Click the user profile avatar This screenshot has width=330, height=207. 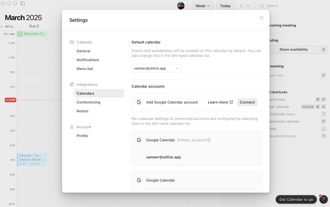(181, 6)
